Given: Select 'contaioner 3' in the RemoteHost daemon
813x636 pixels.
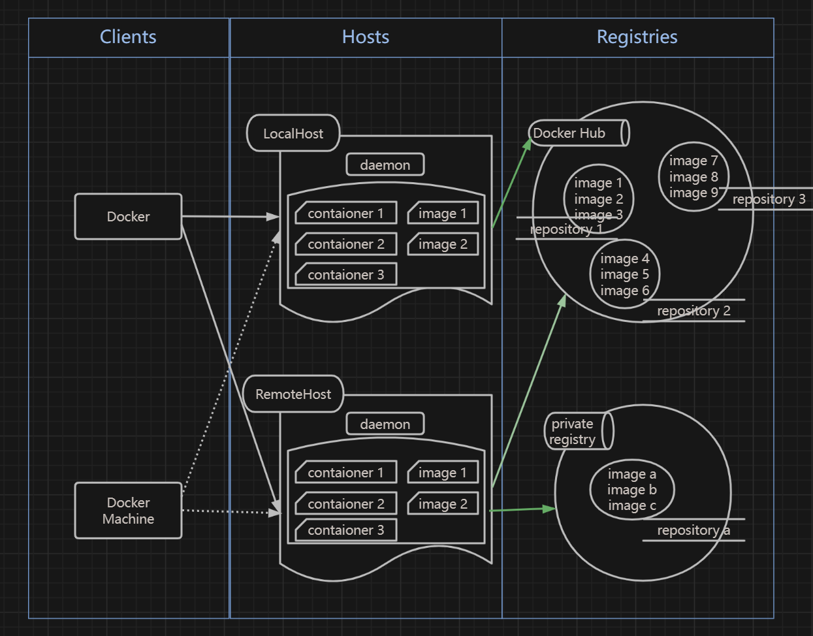Looking at the screenshot, I should tap(346, 530).
